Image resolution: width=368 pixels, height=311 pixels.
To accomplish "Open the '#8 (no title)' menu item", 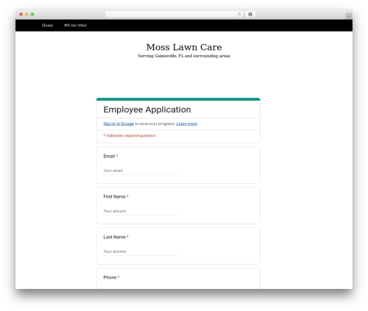I will [76, 25].
